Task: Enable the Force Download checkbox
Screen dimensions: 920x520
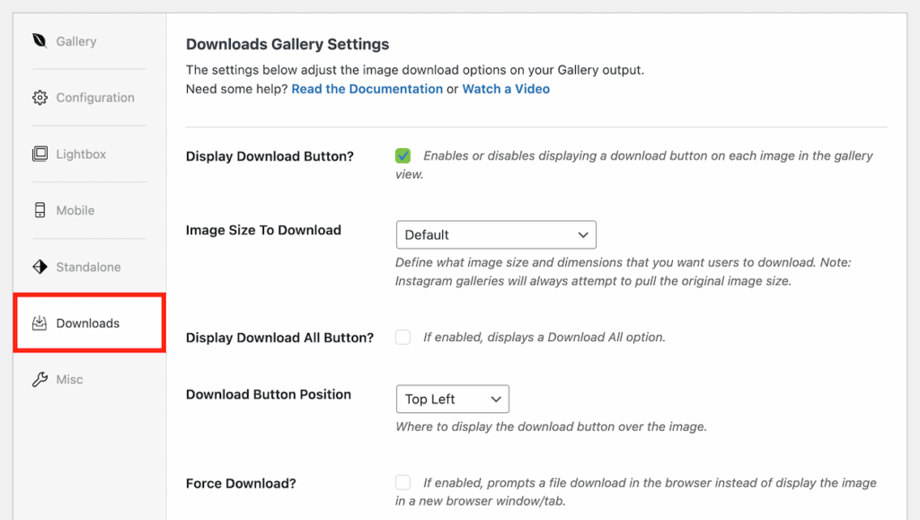Action: point(402,482)
